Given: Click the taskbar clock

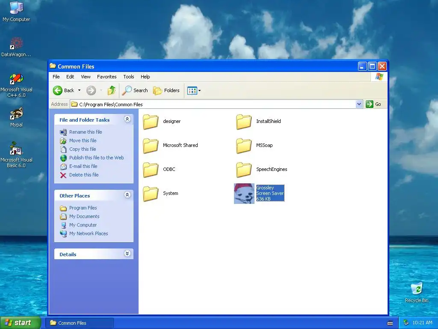Looking at the screenshot, I should (x=422, y=323).
